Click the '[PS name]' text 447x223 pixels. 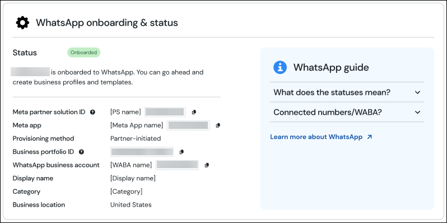[125, 112]
